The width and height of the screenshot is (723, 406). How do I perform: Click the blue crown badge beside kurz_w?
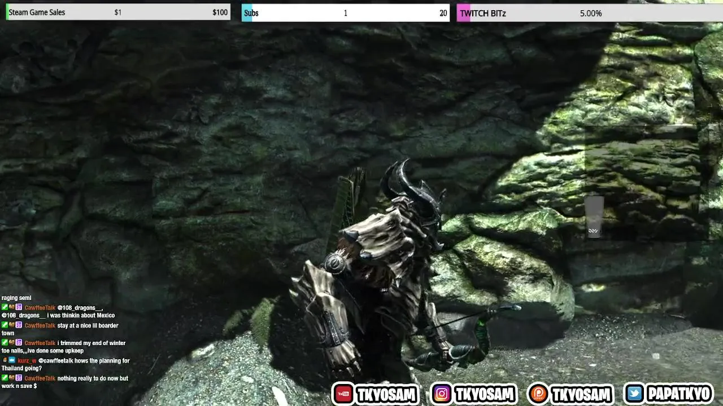click(12, 360)
